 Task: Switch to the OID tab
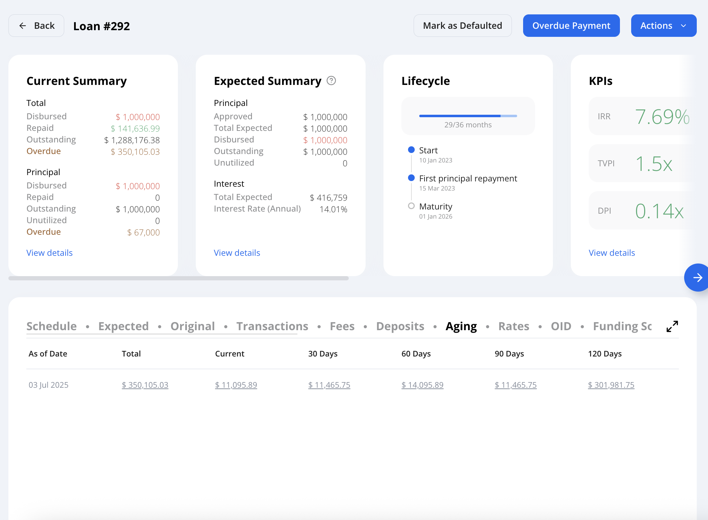click(561, 326)
